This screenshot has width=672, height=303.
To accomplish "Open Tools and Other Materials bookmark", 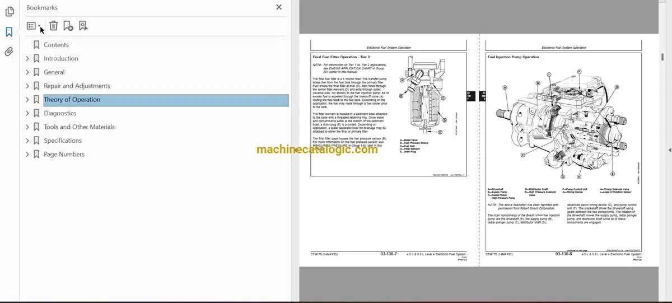I will point(79,127).
